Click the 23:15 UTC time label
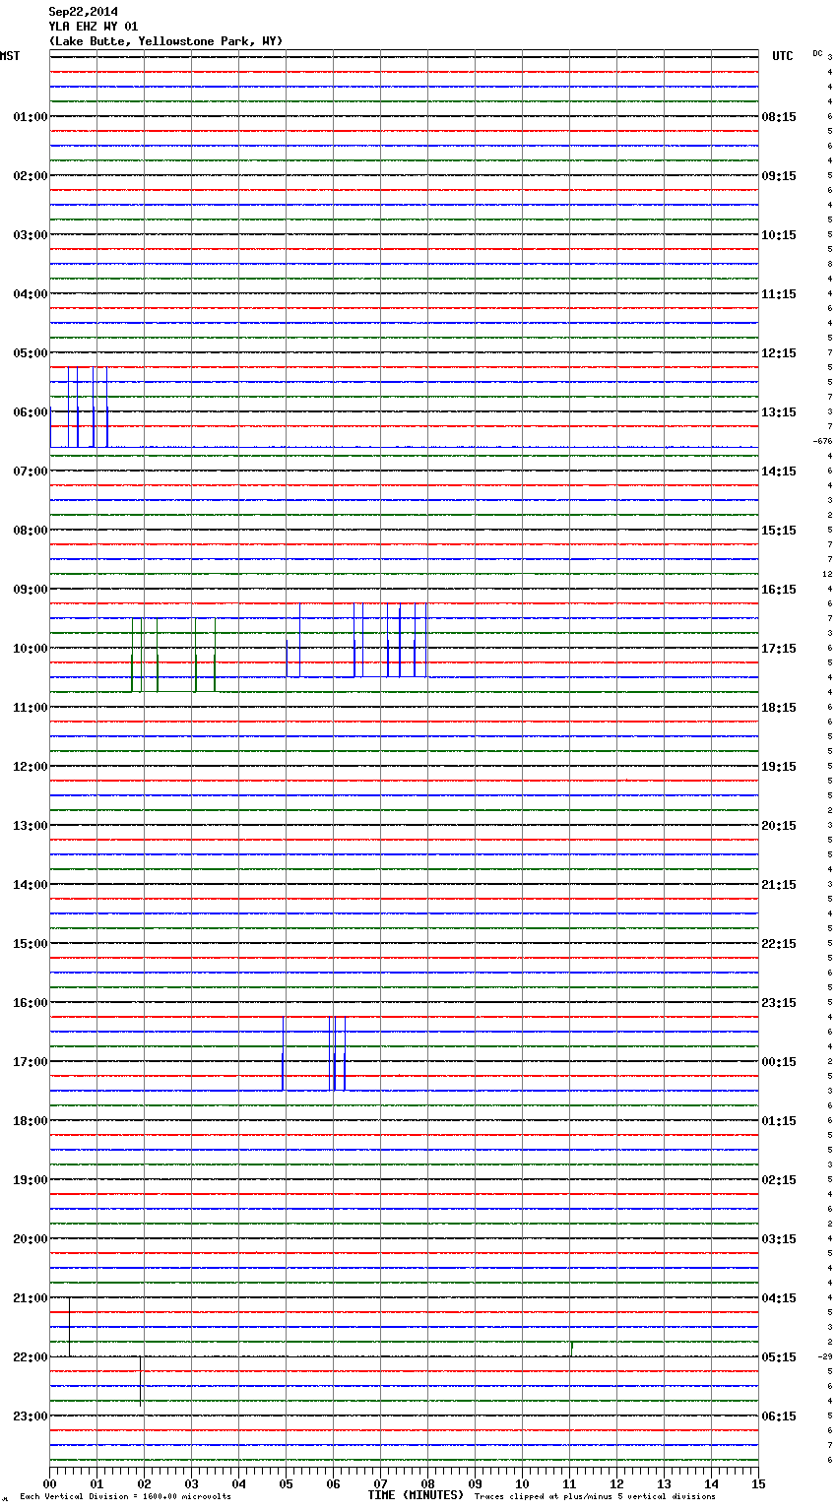 point(779,1003)
